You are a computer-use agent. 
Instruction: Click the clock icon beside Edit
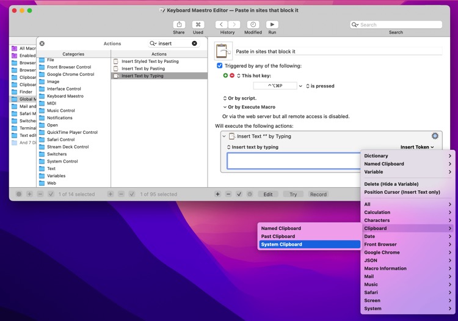coord(250,194)
